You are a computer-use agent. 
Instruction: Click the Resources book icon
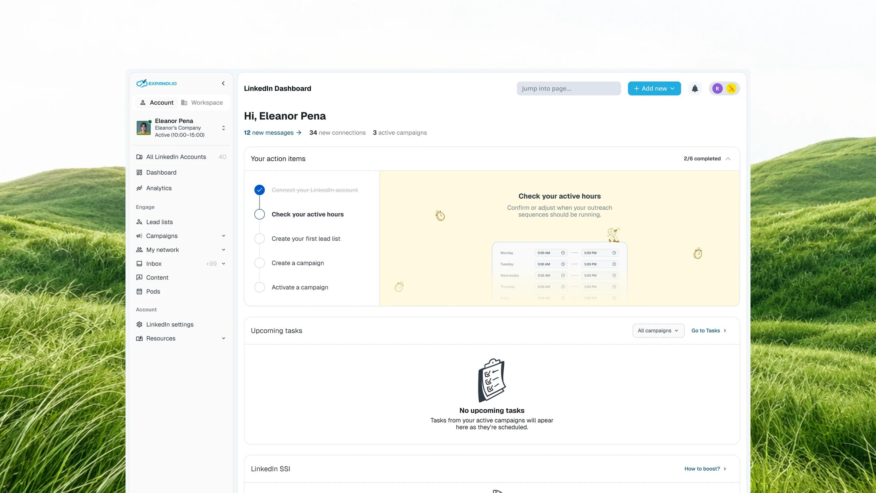click(139, 339)
